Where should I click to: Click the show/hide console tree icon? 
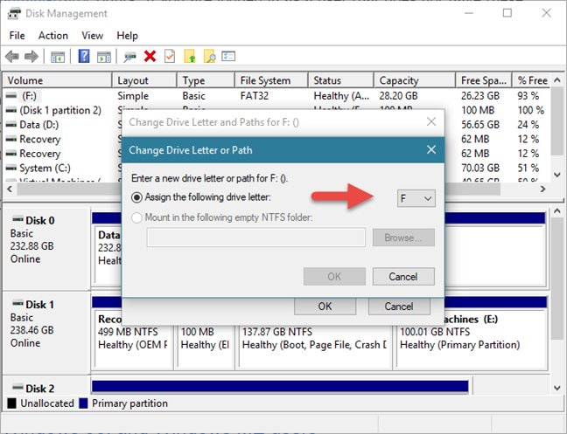click(58, 57)
